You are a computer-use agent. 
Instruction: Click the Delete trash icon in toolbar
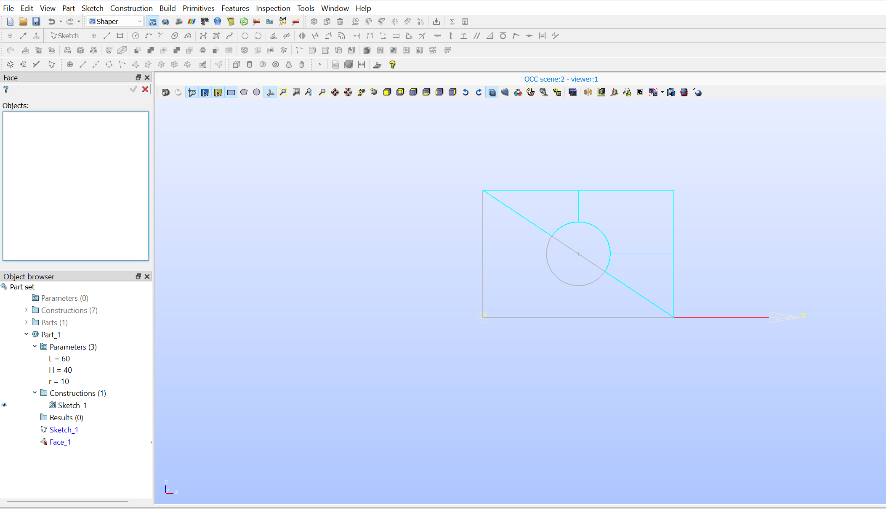coord(340,21)
